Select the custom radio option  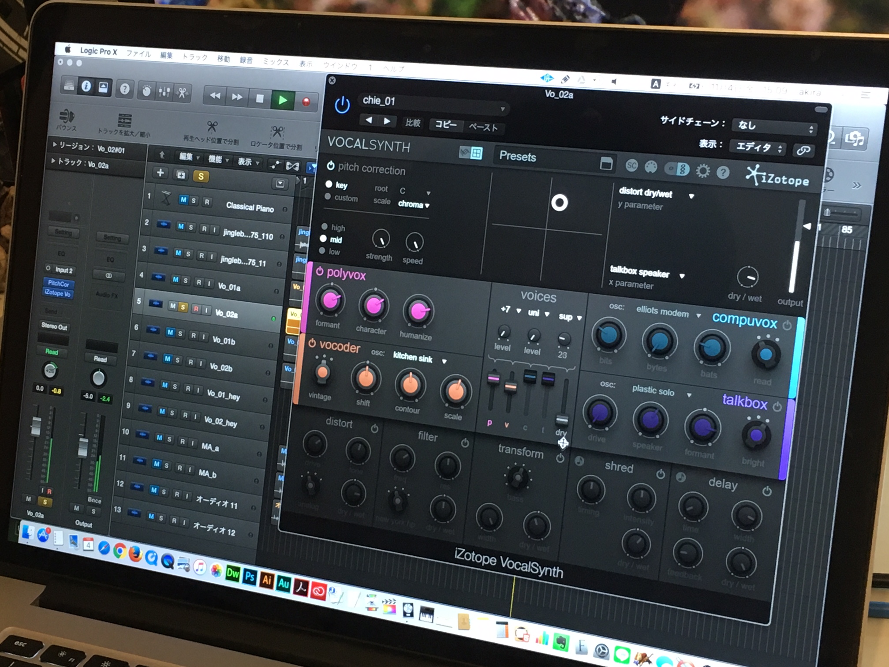point(328,196)
